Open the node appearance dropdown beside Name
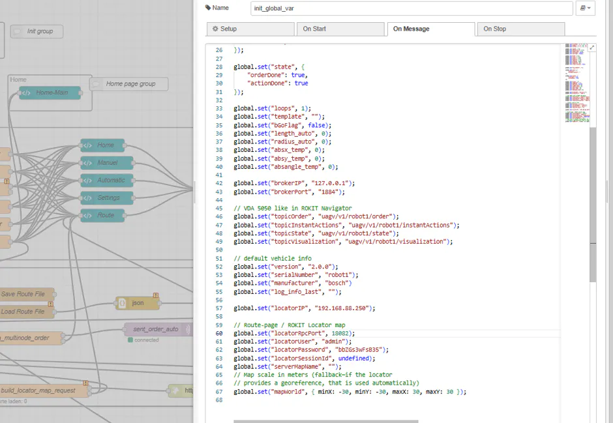The image size is (613, 423). pyautogui.click(x=585, y=8)
